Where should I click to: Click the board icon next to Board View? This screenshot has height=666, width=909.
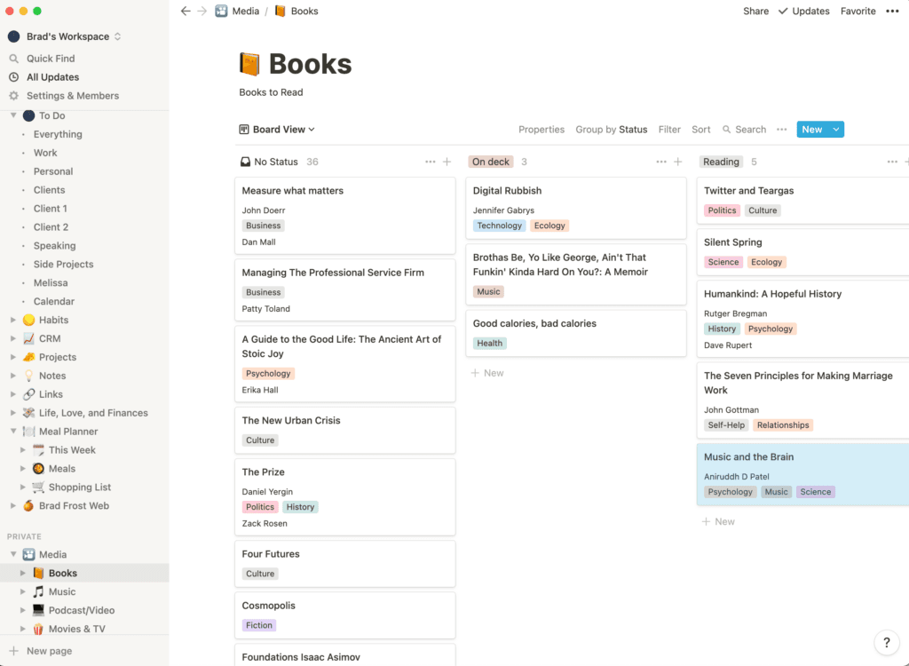tap(243, 129)
